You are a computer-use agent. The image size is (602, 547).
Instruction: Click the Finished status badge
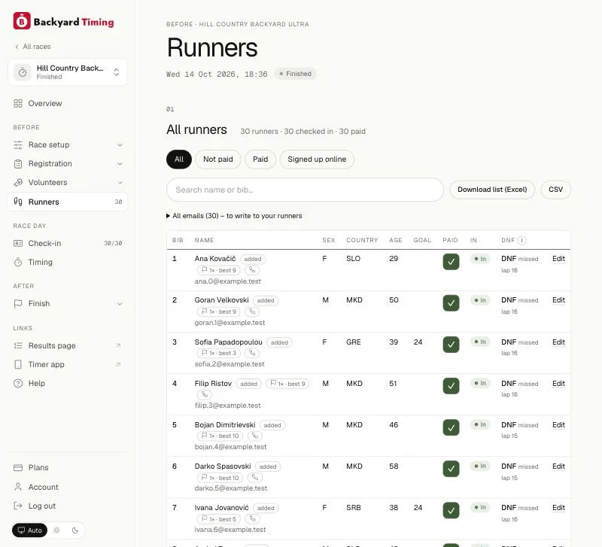(295, 74)
